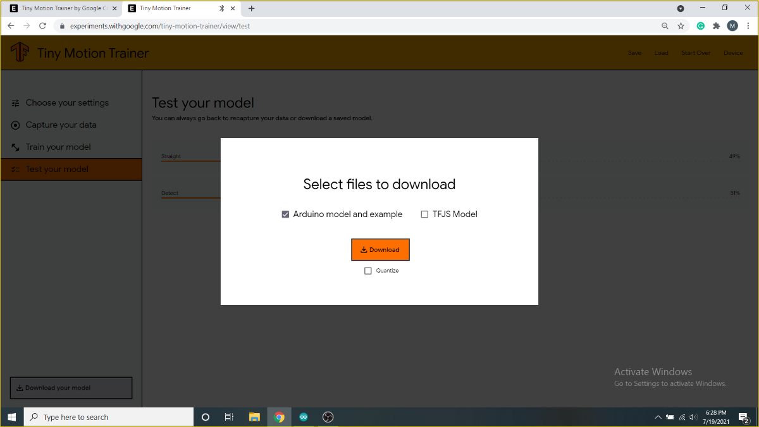
Task: Close the active Tiny Motion Trainer tab
Action: 233,8
